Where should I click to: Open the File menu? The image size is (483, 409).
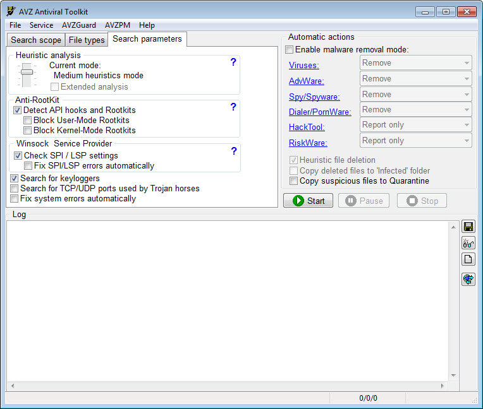[x=15, y=25]
